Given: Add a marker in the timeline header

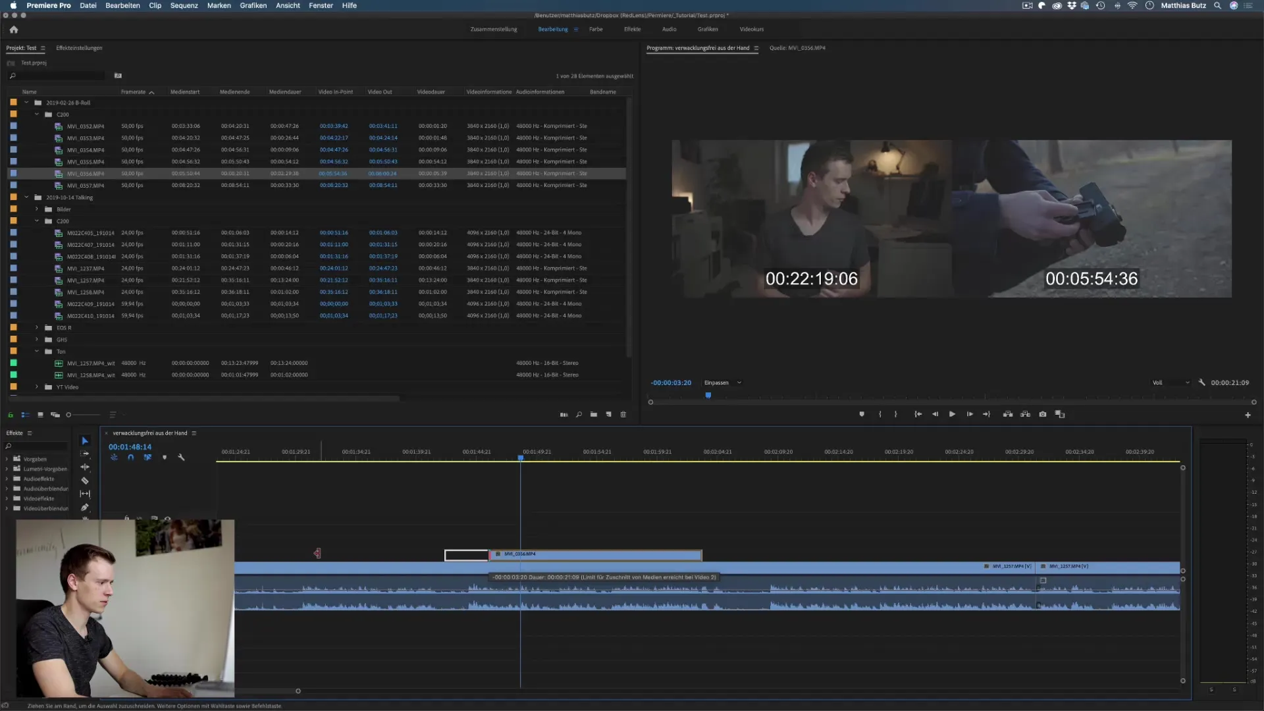Looking at the screenshot, I should [165, 457].
